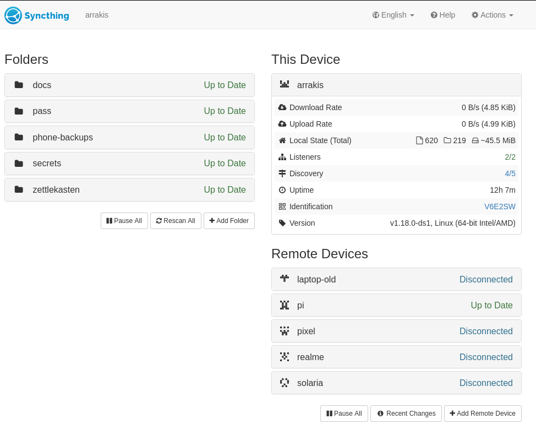Screen dimensions: 536x435
Task: Click the Identification QR code icon
Action: [282, 206]
